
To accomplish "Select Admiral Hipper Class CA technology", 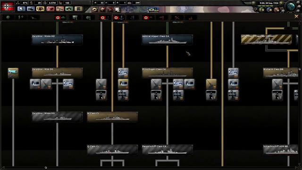I will pos(167,40).
